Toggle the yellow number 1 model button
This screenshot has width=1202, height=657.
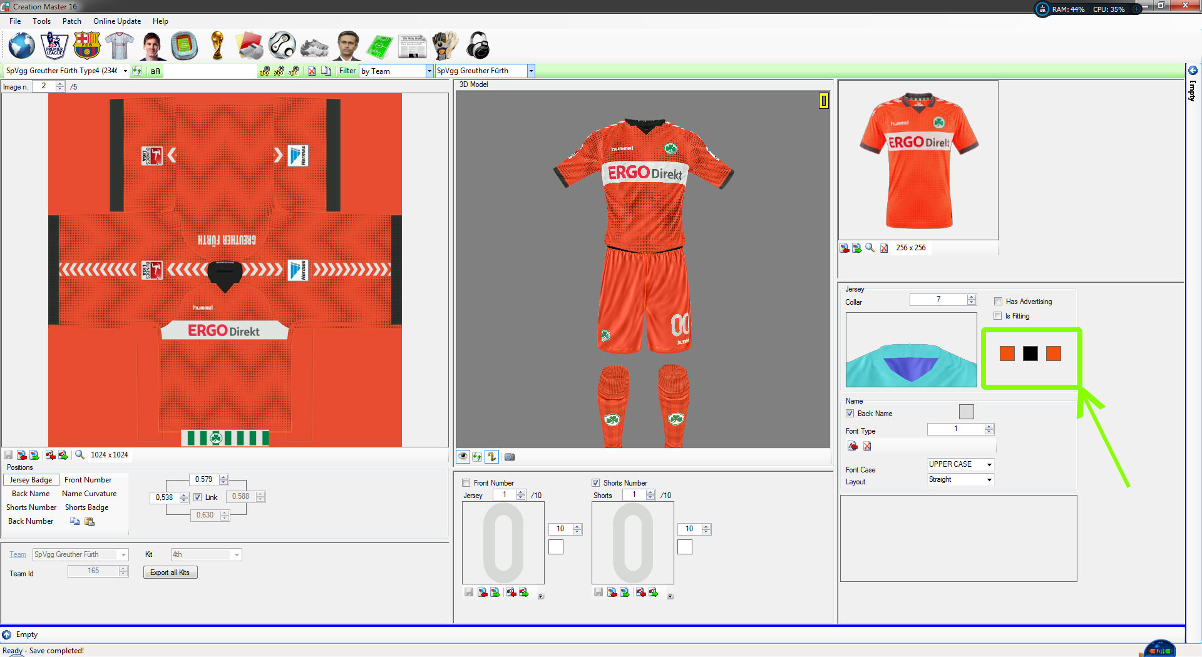(x=492, y=456)
